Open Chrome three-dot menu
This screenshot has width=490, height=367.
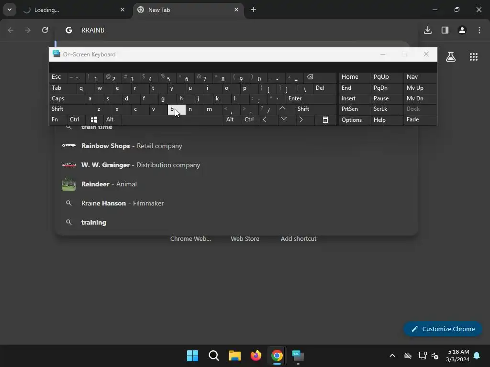(479, 30)
